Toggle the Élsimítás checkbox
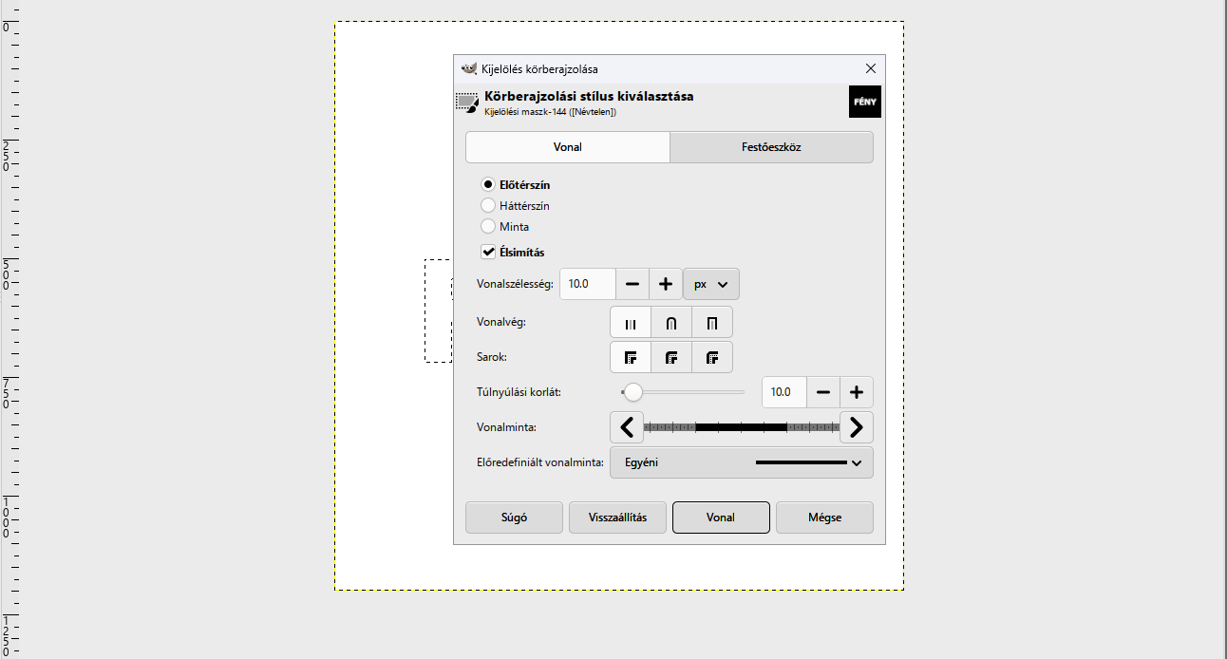Image resolution: width=1227 pixels, height=659 pixels. coord(488,252)
